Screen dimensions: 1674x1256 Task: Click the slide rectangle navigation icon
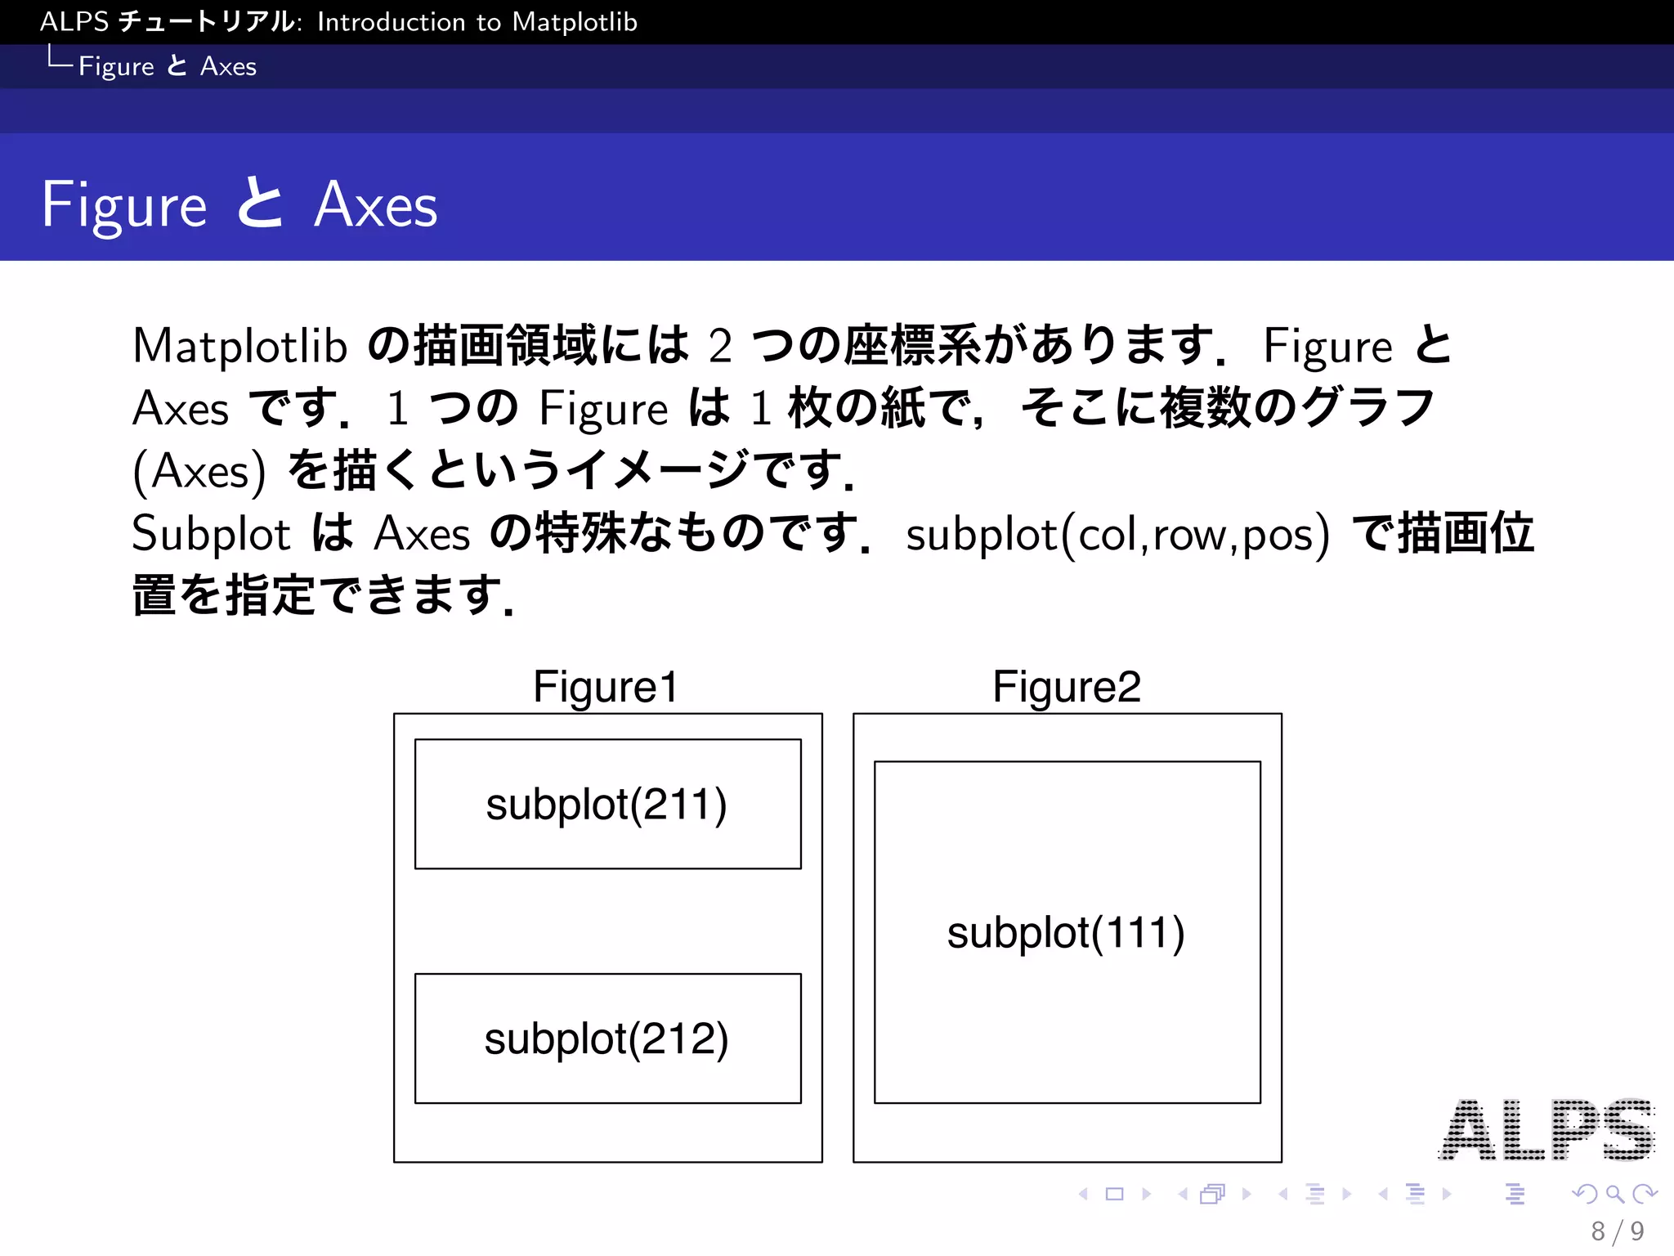(1115, 1194)
